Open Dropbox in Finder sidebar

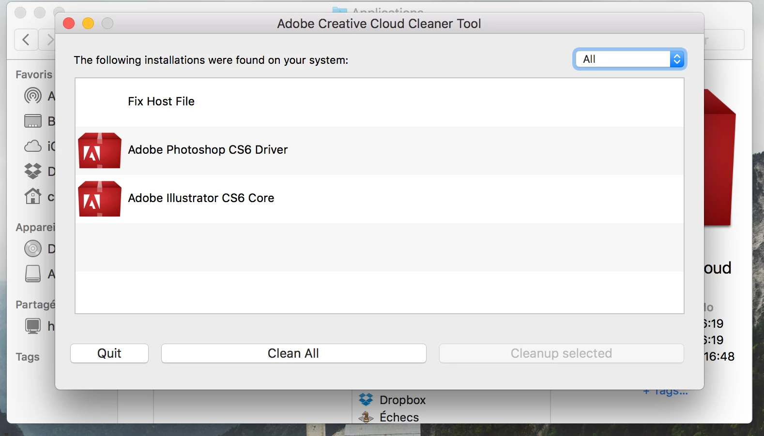(x=39, y=171)
